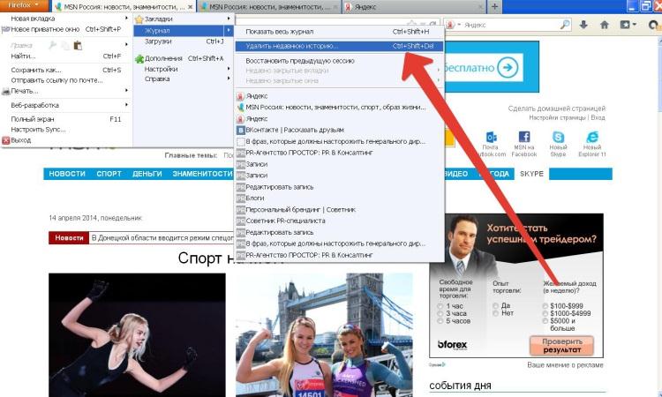The width and height of the screenshot is (662, 397).
Task: Open the orange Firefox menu button
Action: (24, 5)
